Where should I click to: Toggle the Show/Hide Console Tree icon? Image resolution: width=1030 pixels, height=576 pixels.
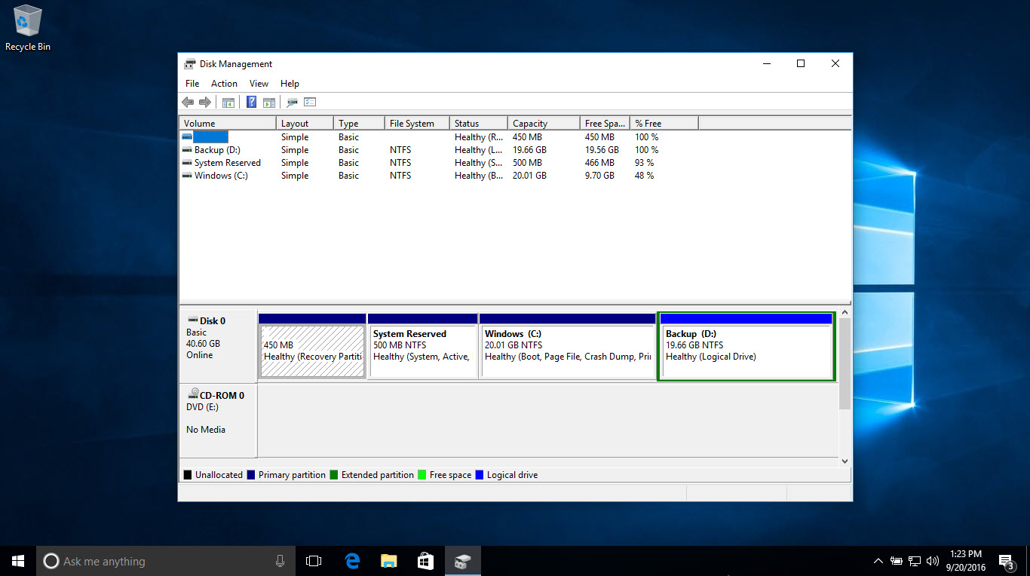tap(228, 102)
